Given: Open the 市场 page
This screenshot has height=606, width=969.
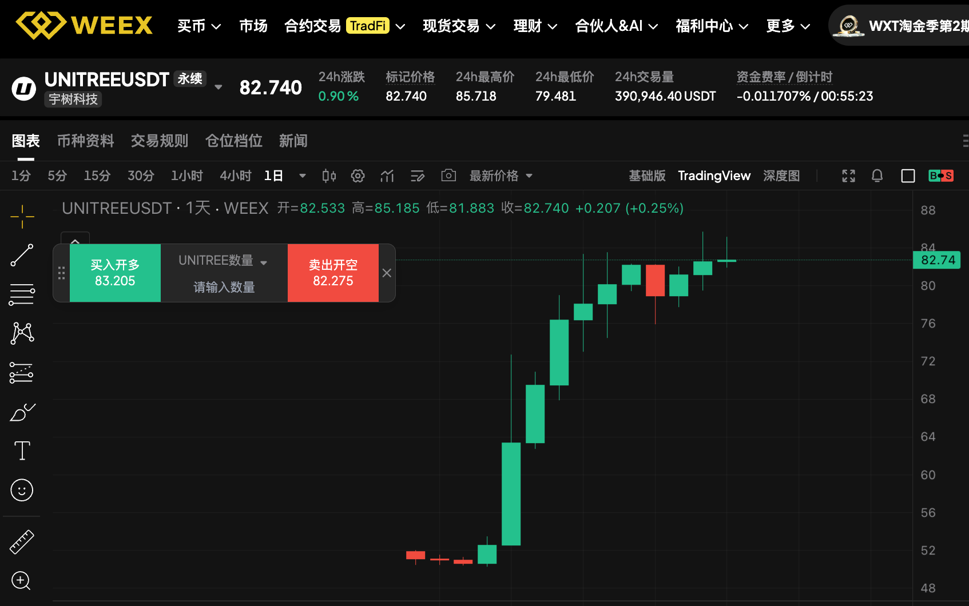Looking at the screenshot, I should pyautogui.click(x=253, y=26).
